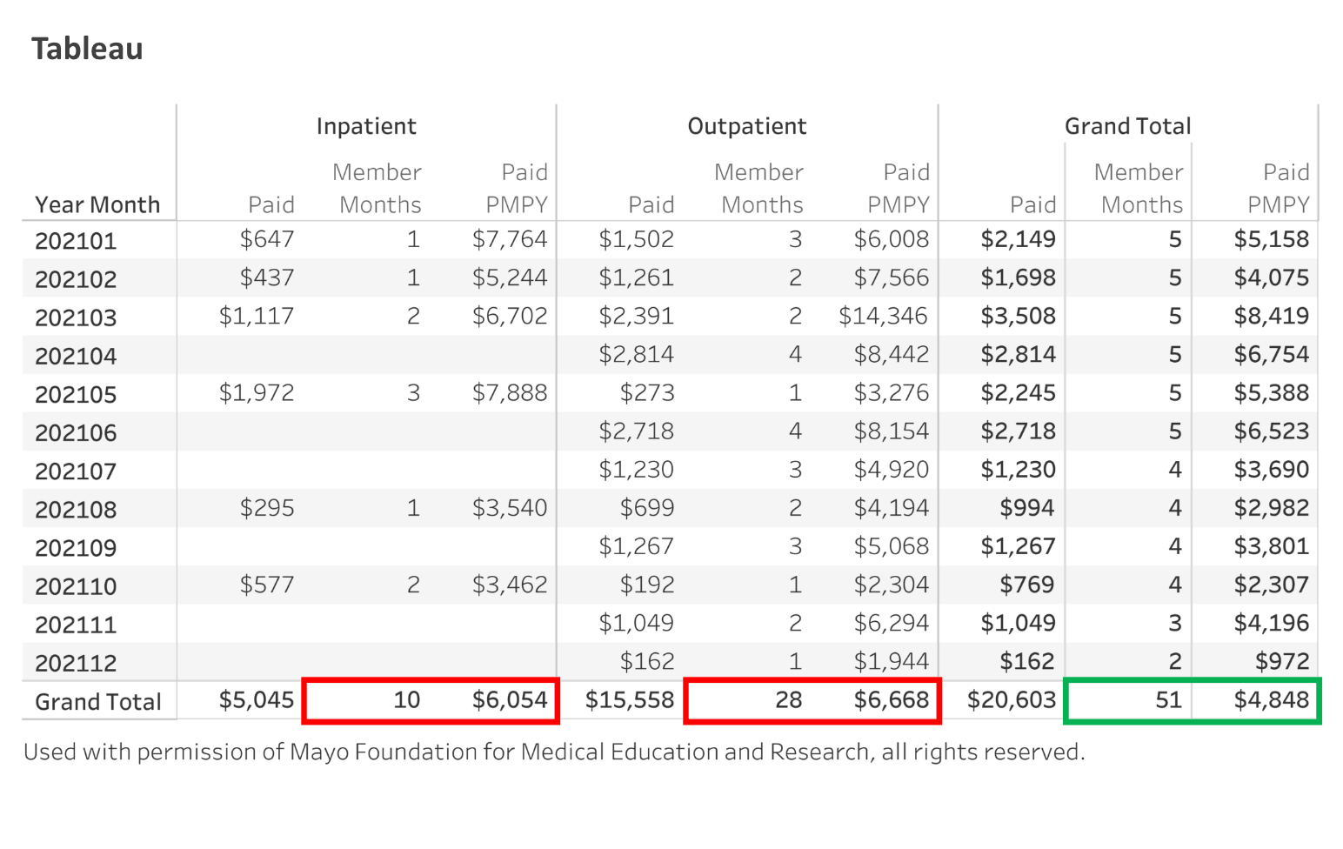Select the $6,054 Inpatient total PMPY
This screenshot has width=1343, height=849.
(510, 699)
